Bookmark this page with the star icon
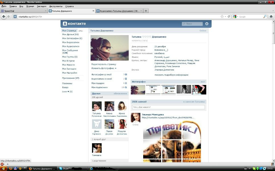This screenshot has height=171, width=275. [222, 17]
